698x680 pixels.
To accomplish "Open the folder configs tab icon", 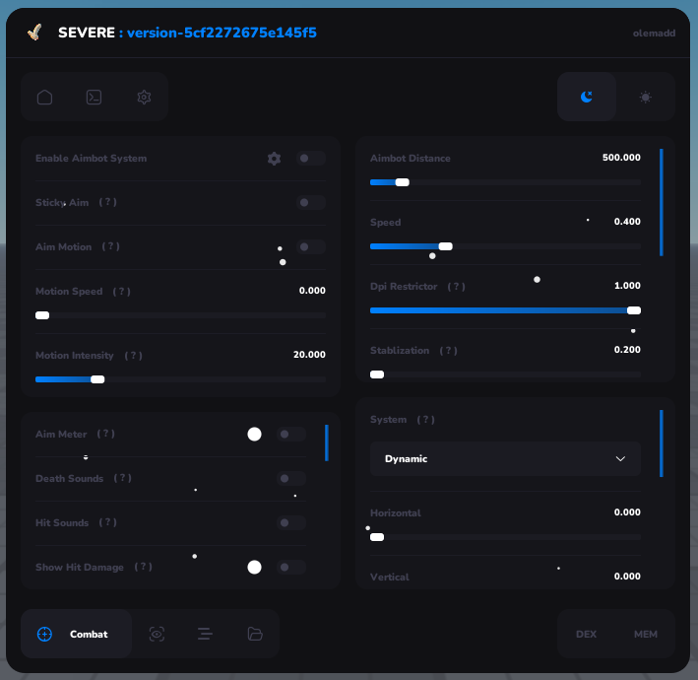I will point(255,634).
